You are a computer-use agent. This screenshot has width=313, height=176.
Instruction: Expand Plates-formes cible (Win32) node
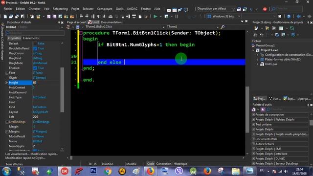coord(258,60)
